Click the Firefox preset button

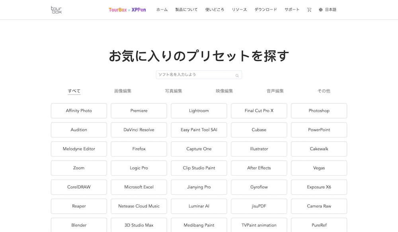tap(139, 149)
